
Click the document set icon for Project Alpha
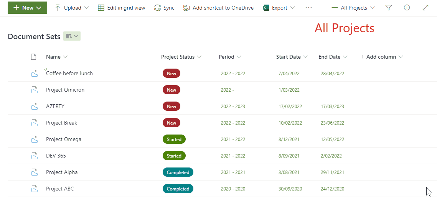[34, 172]
